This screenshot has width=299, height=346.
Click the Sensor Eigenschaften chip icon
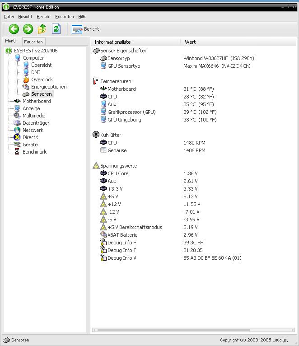click(96, 51)
